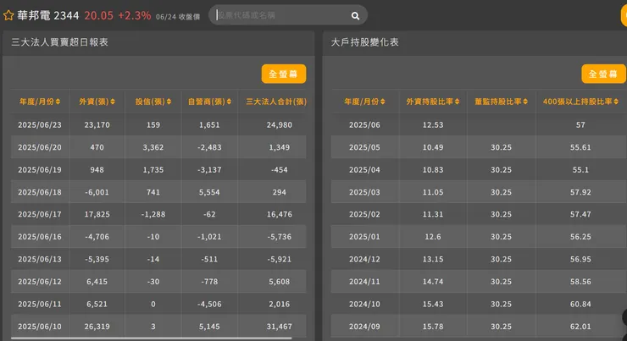Select the 2025/06/10 date cell

[40, 327]
